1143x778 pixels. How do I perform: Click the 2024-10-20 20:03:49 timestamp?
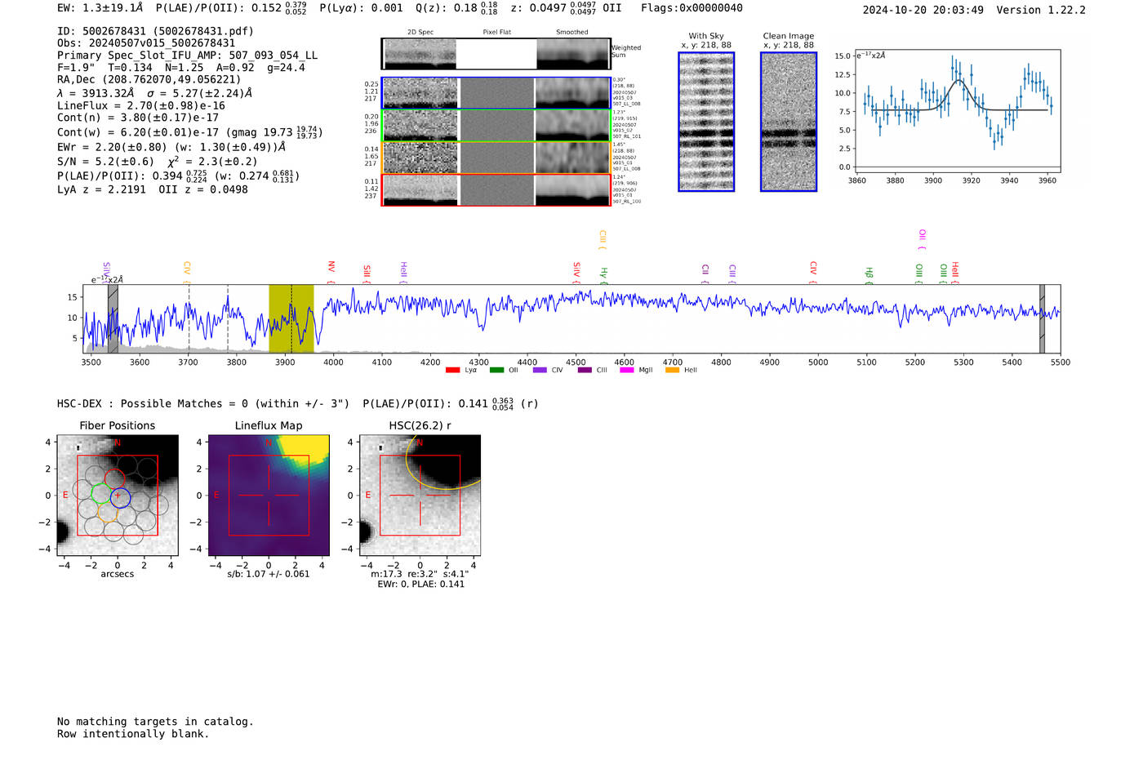[923, 10]
